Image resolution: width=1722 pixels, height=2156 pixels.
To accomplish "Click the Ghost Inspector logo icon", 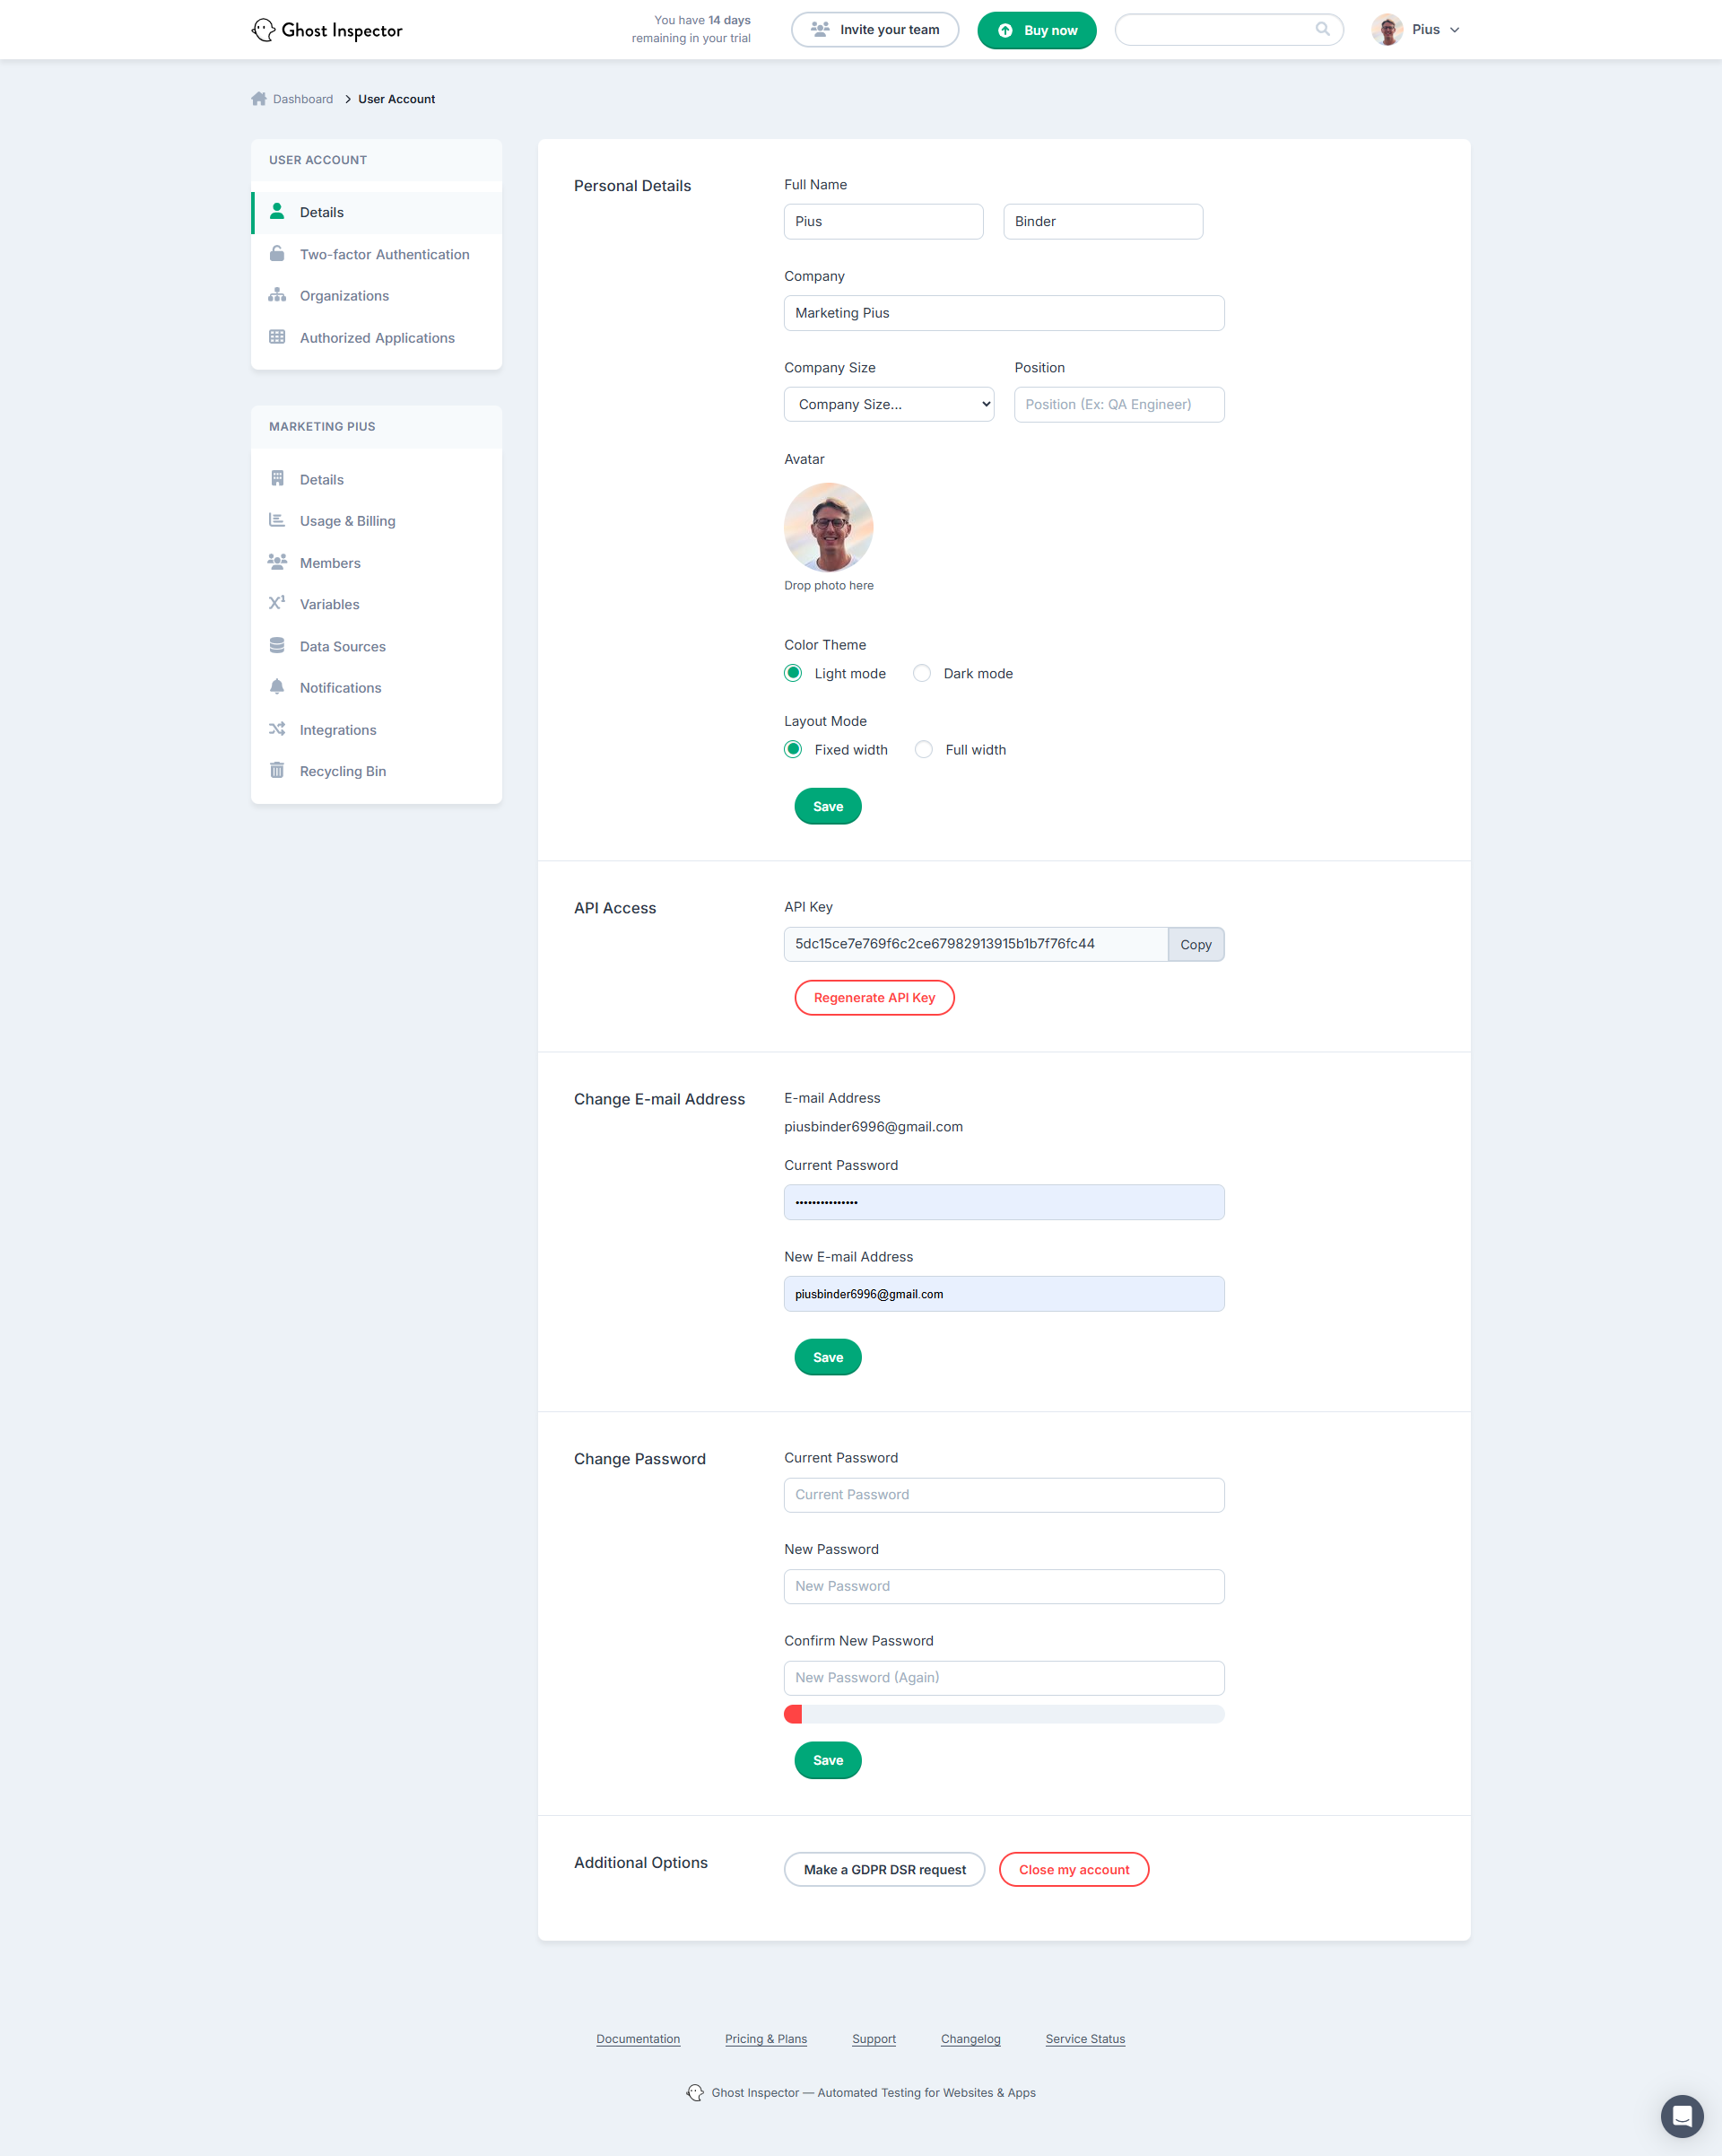I will (263, 30).
